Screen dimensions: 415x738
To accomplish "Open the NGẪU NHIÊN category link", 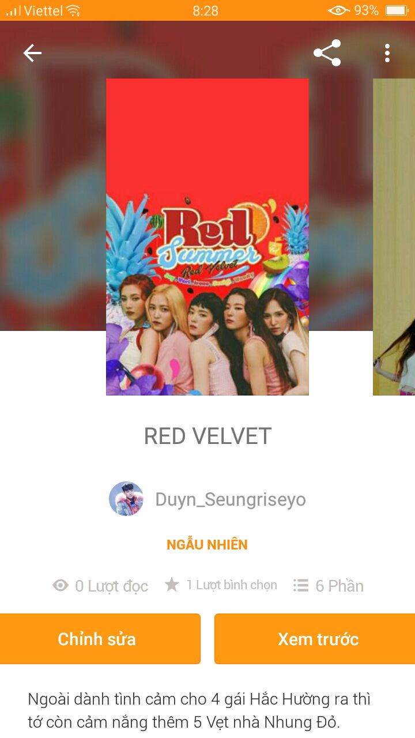I will [207, 545].
